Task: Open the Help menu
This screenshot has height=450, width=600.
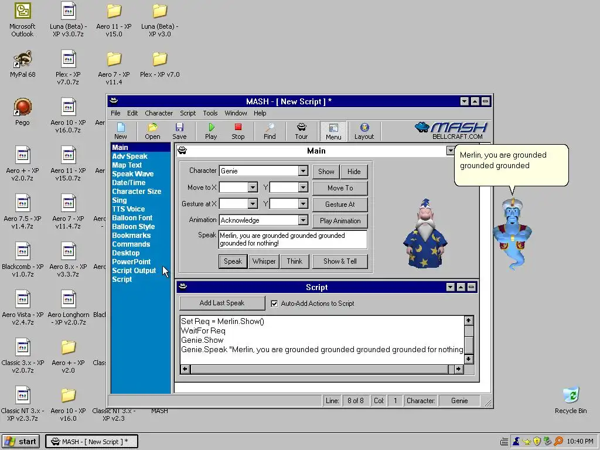Action: (x=260, y=113)
